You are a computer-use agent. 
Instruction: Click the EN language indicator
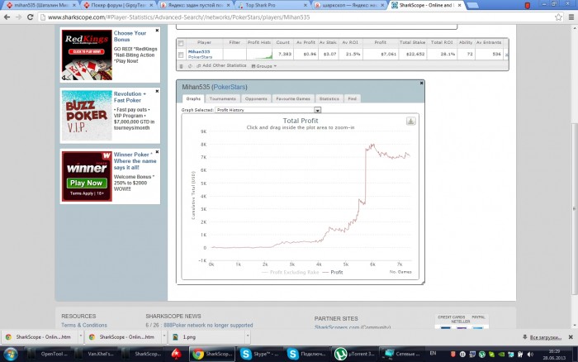tap(433, 354)
